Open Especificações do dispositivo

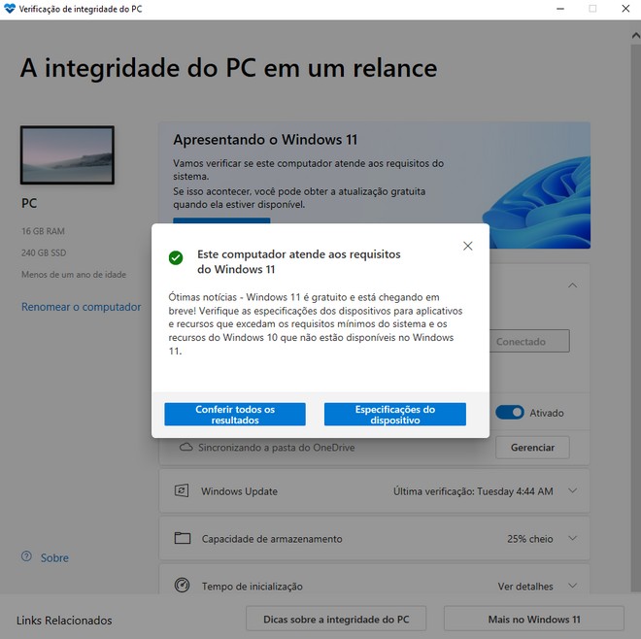[395, 414]
